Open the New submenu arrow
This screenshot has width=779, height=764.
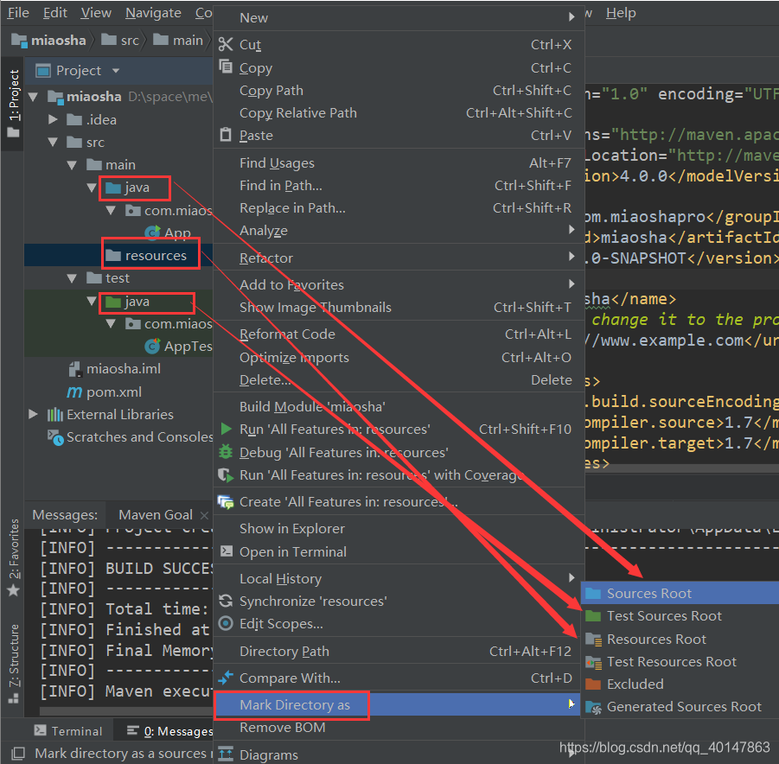tap(571, 17)
